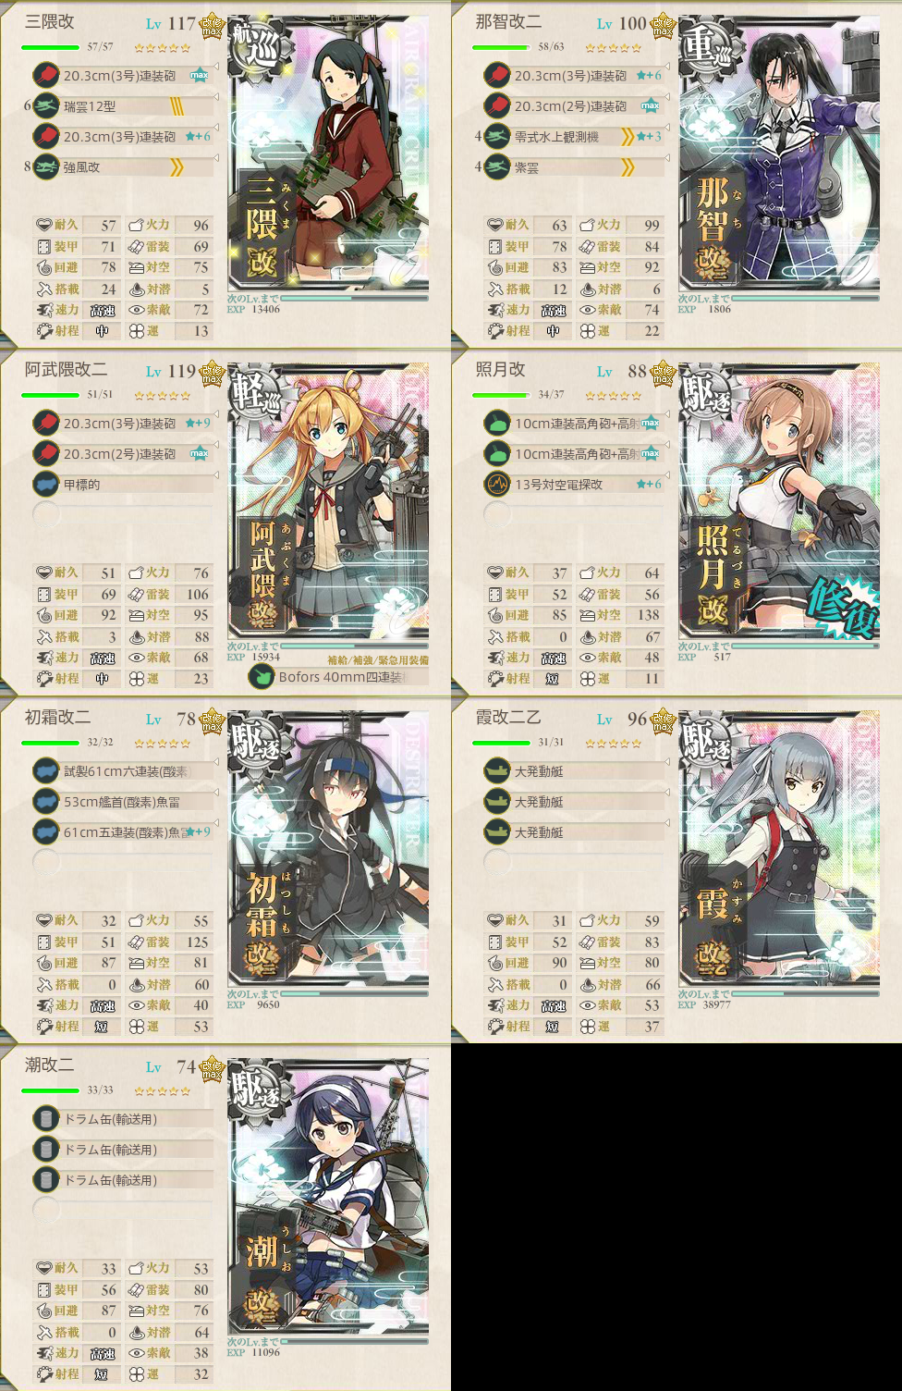Click Kasumi's first 大発動艇 landing craft icon
This screenshot has width=902, height=1391.
[x=497, y=771]
